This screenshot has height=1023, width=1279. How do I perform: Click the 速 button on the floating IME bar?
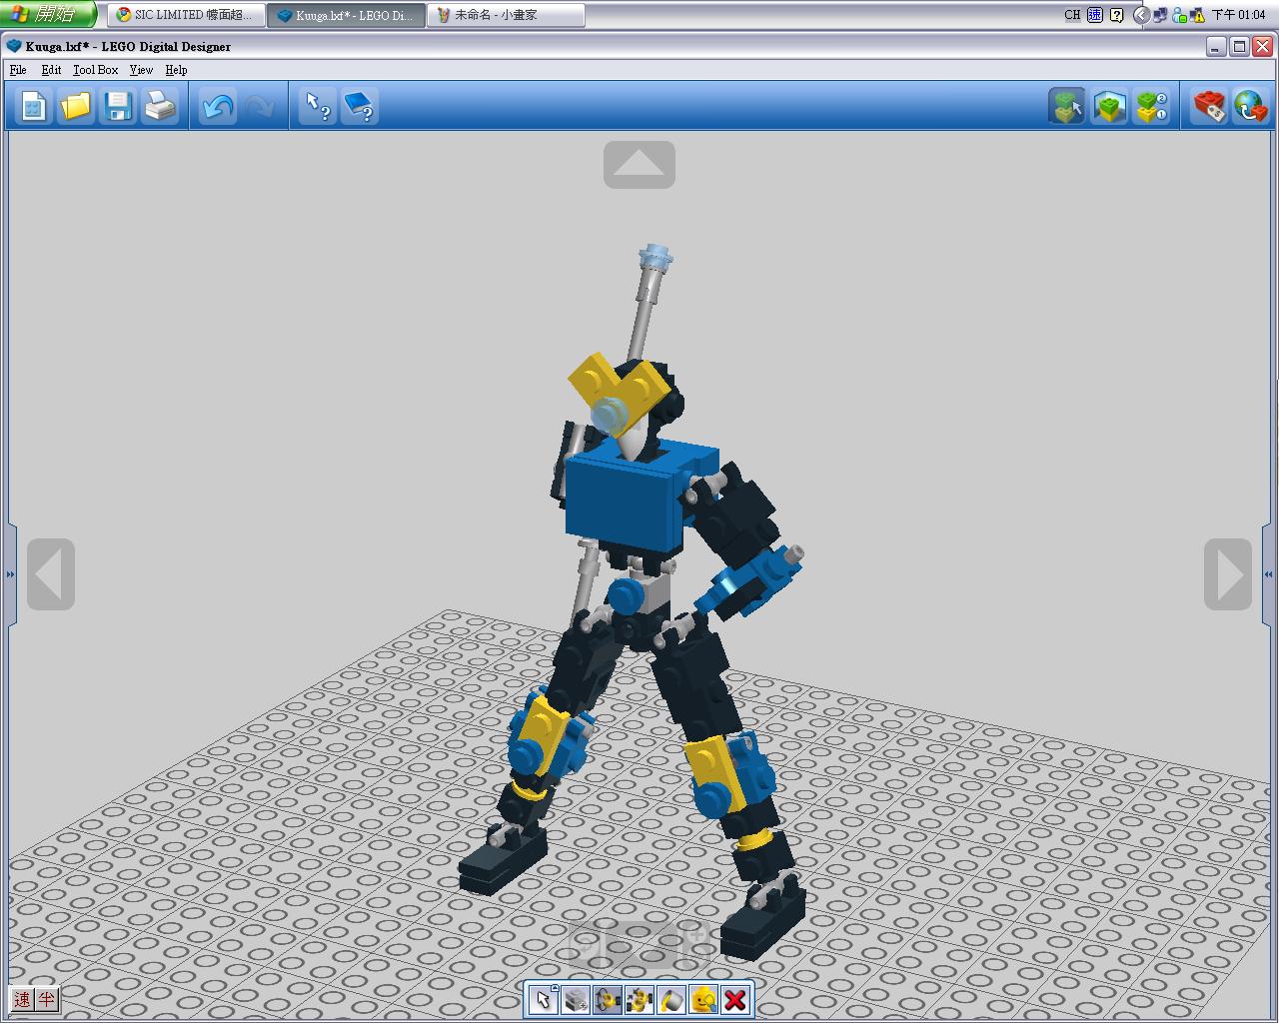[x=22, y=999]
